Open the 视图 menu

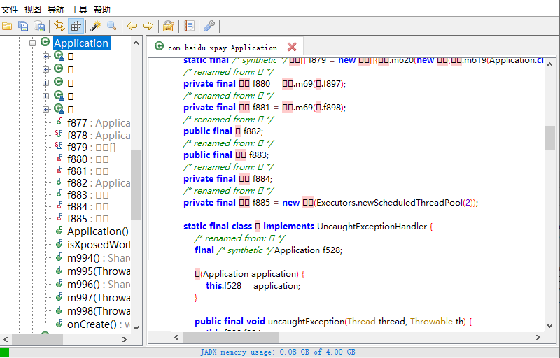click(33, 9)
